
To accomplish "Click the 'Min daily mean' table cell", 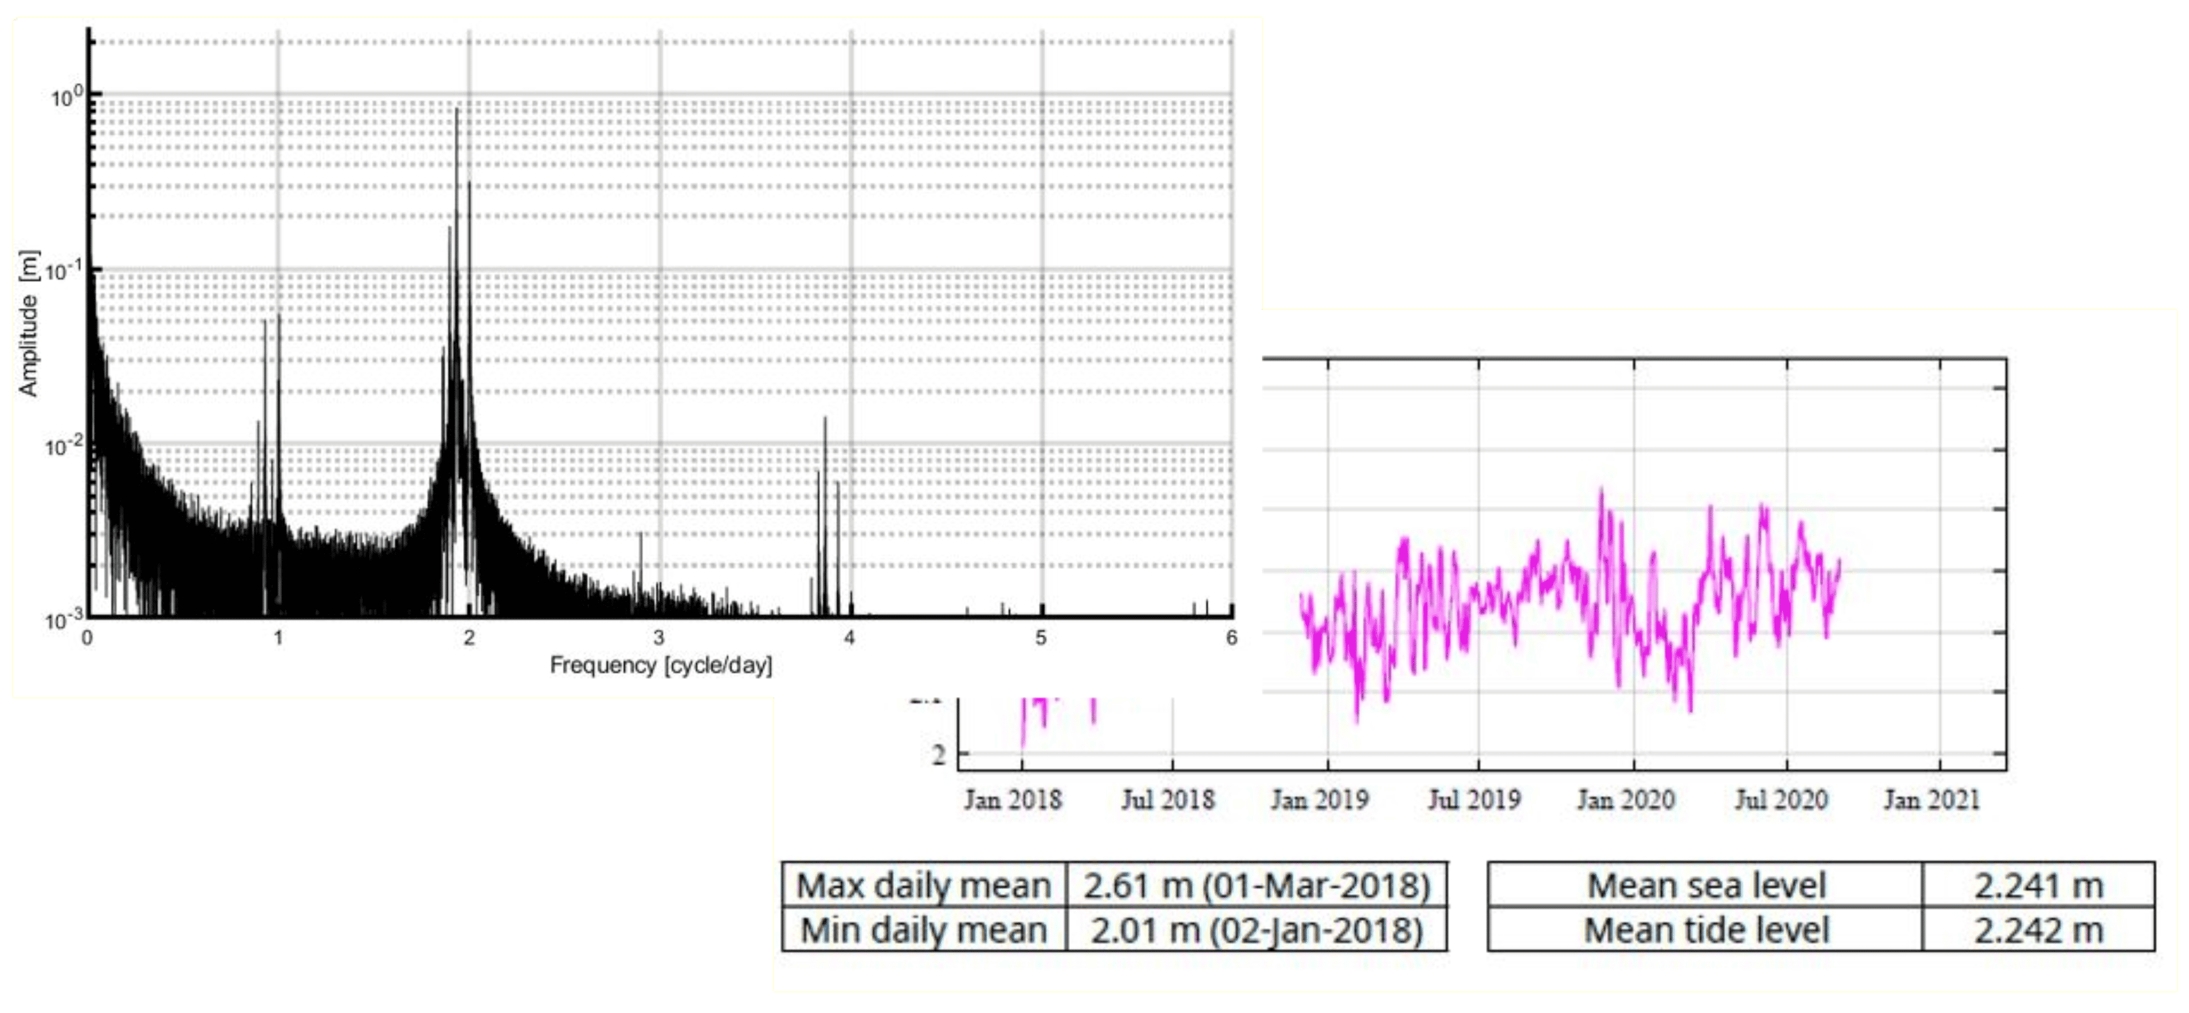I will [924, 930].
